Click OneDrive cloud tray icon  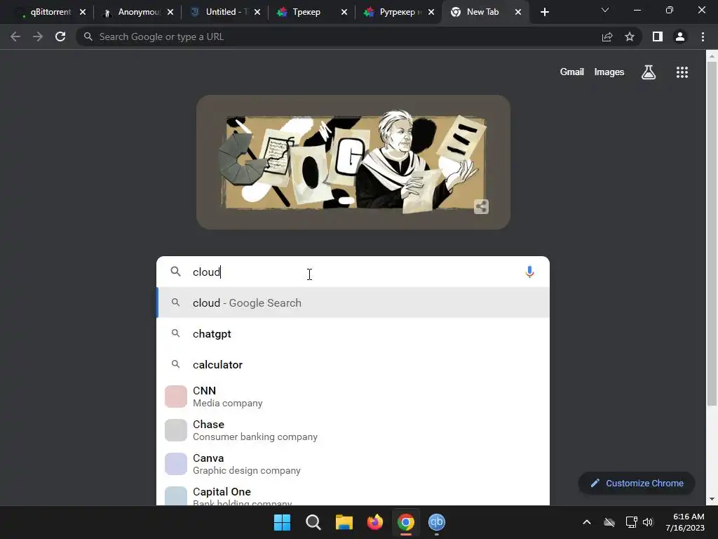tap(609, 522)
